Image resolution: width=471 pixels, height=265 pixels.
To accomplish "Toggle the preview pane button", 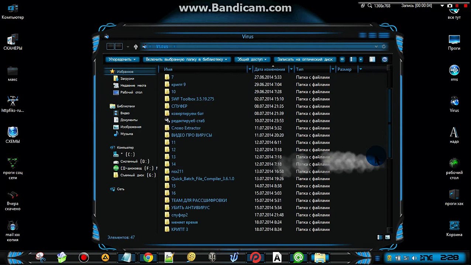I will click(x=372, y=59).
